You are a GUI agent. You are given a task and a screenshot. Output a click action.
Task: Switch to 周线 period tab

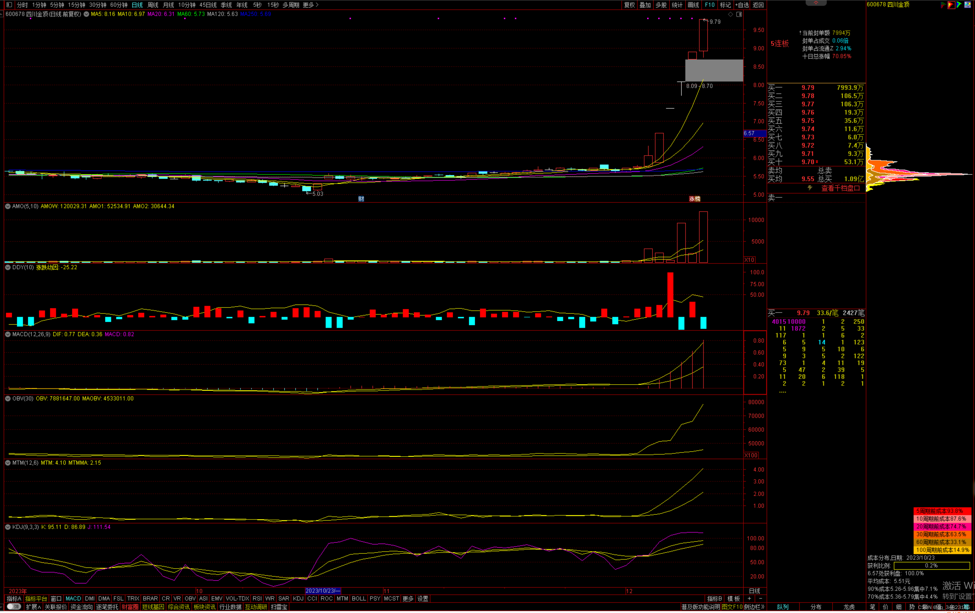(x=152, y=5)
